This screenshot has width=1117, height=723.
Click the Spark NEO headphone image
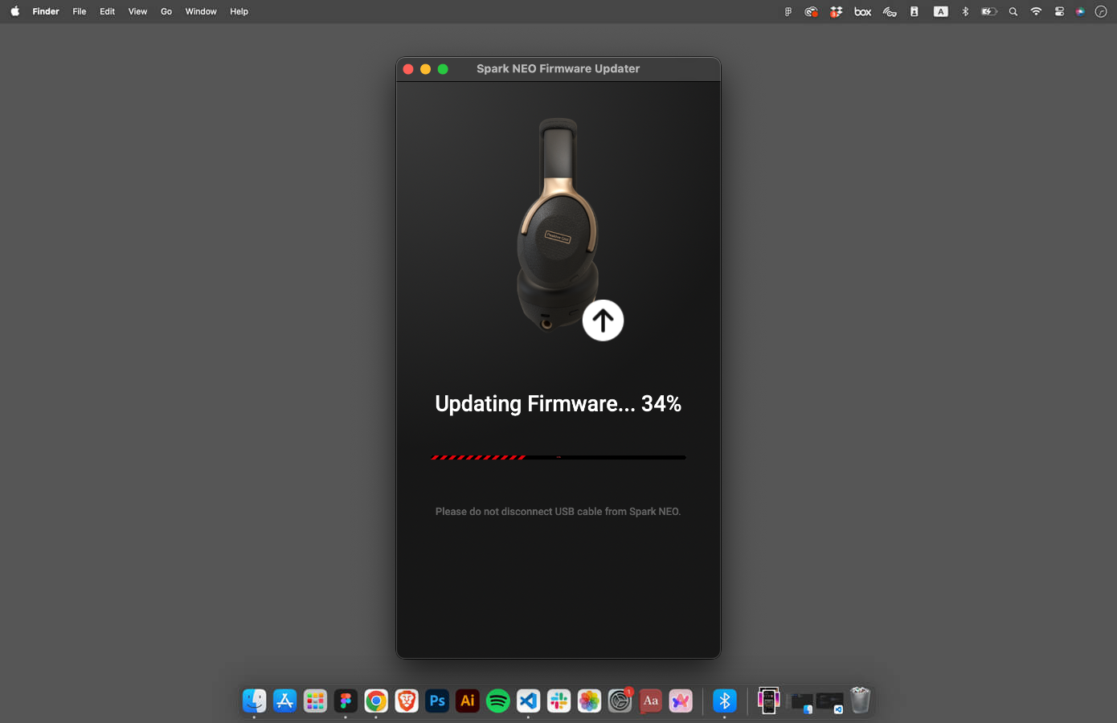click(557, 225)
